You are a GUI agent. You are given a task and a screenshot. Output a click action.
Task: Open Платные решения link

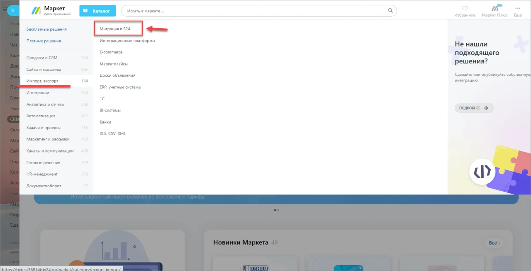click(44, 41)
